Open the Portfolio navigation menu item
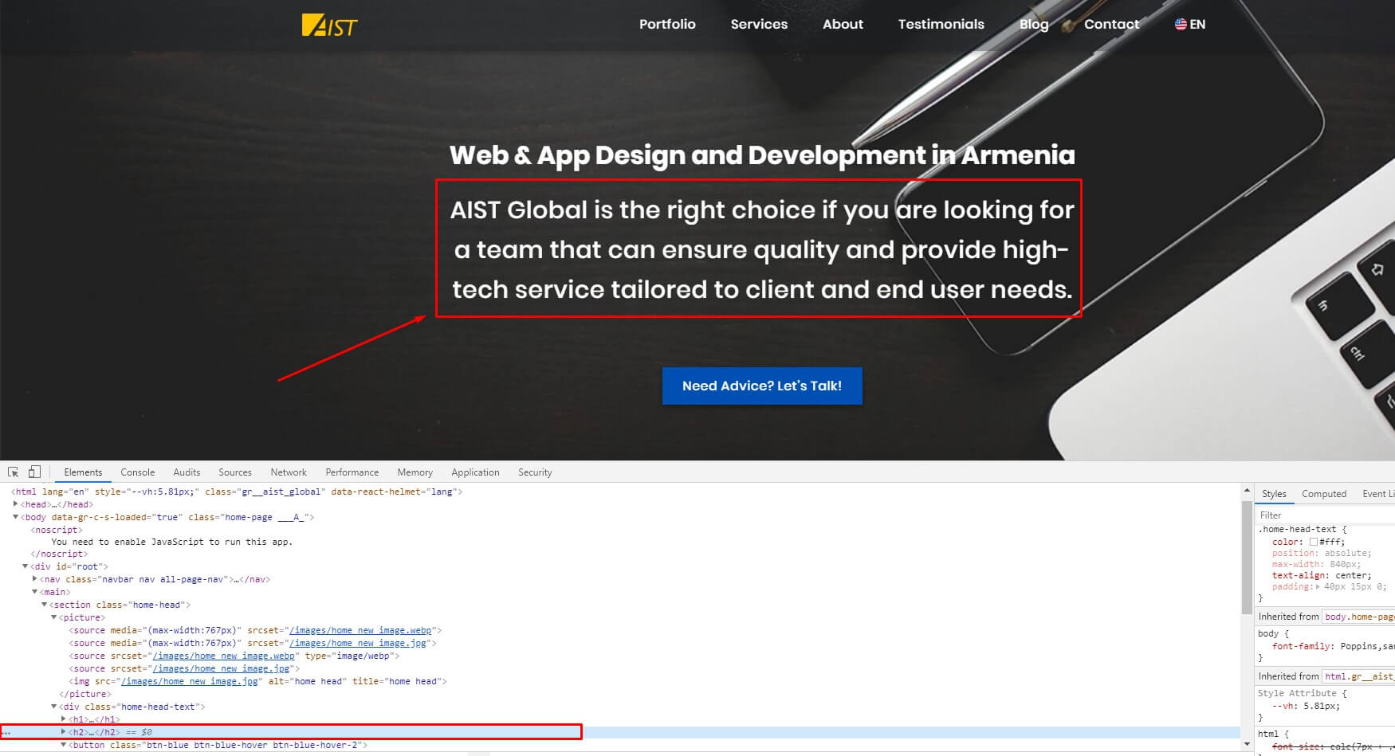The height and width of the screenshot is (756, 1395). [667, 24]
